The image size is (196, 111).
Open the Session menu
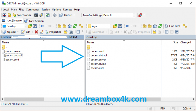[x=46, y=10]
